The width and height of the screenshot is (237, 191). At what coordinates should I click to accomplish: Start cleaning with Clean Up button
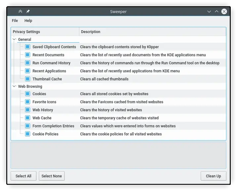click(x=214, y=176)
